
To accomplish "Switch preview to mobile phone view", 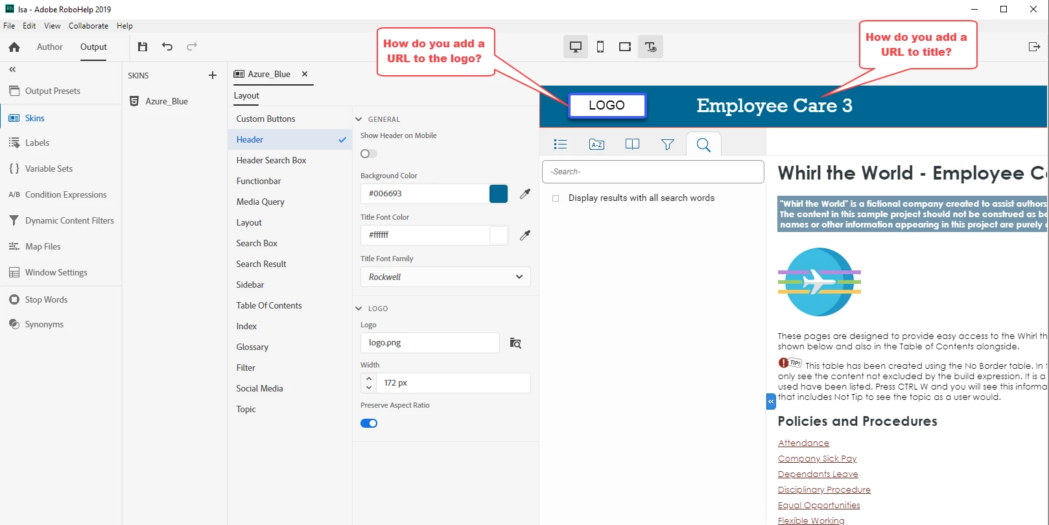I will pos(600,47).
